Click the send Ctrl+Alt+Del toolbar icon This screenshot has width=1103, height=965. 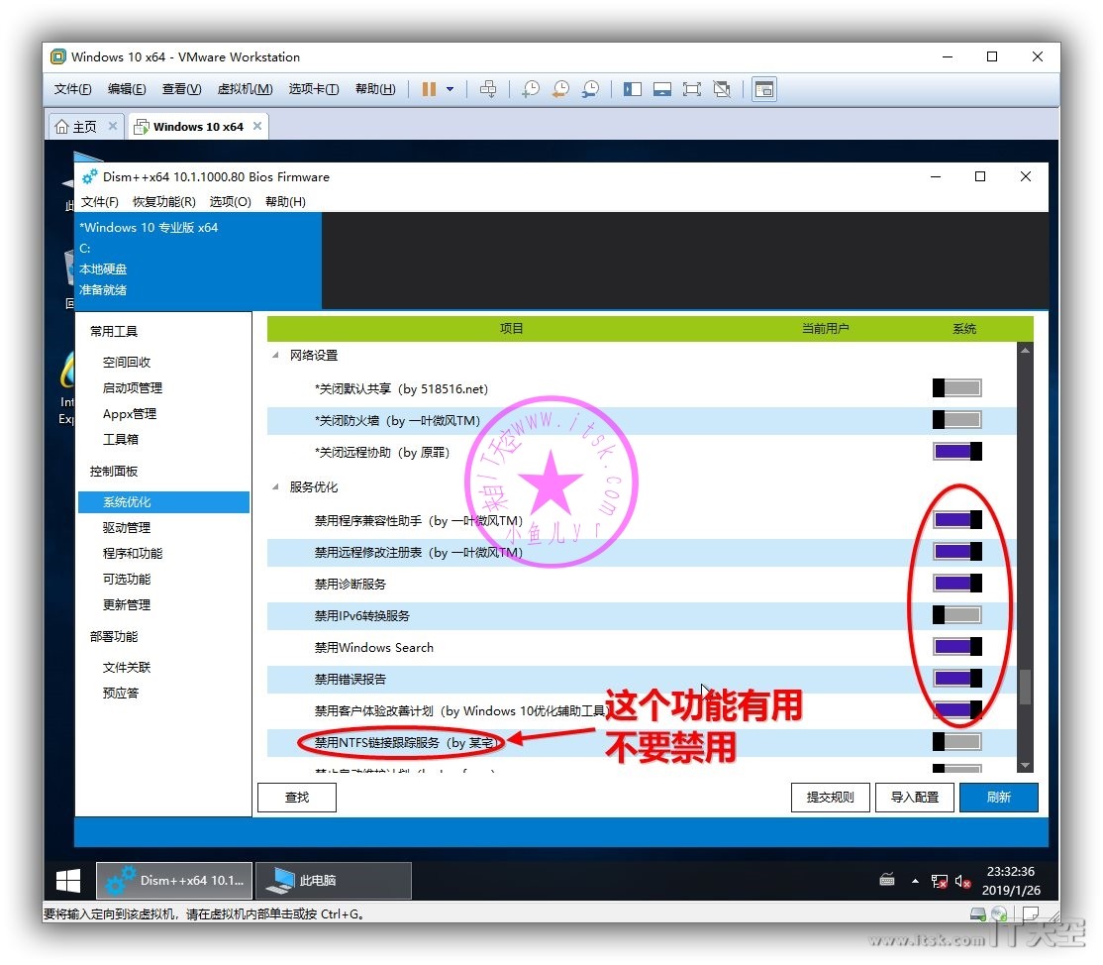tap(487, 89)
